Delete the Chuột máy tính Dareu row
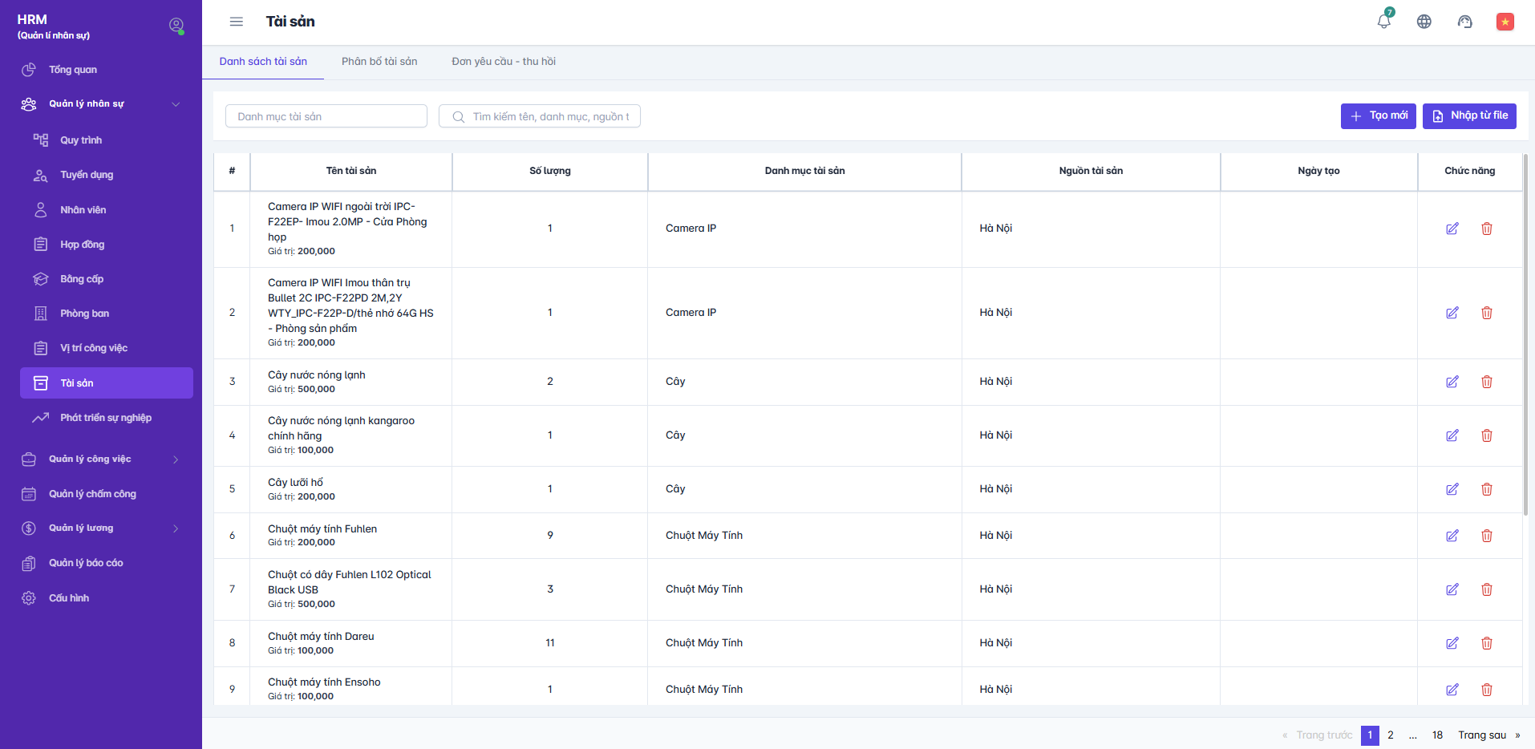Image resolution: width=1535 pixels, height=749 pixels. point(1487,643)
